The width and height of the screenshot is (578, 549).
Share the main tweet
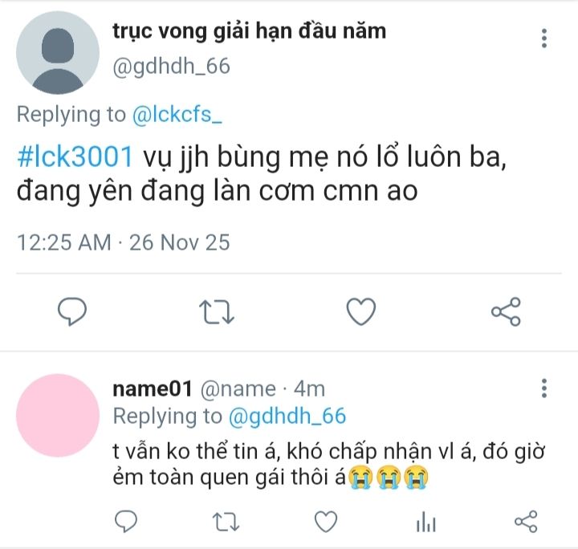[506, 311]
